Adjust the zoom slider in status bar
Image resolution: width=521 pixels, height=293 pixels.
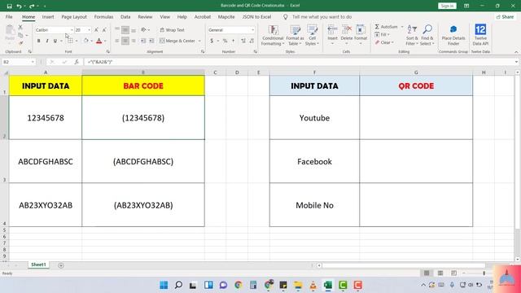tap(484, 273)
